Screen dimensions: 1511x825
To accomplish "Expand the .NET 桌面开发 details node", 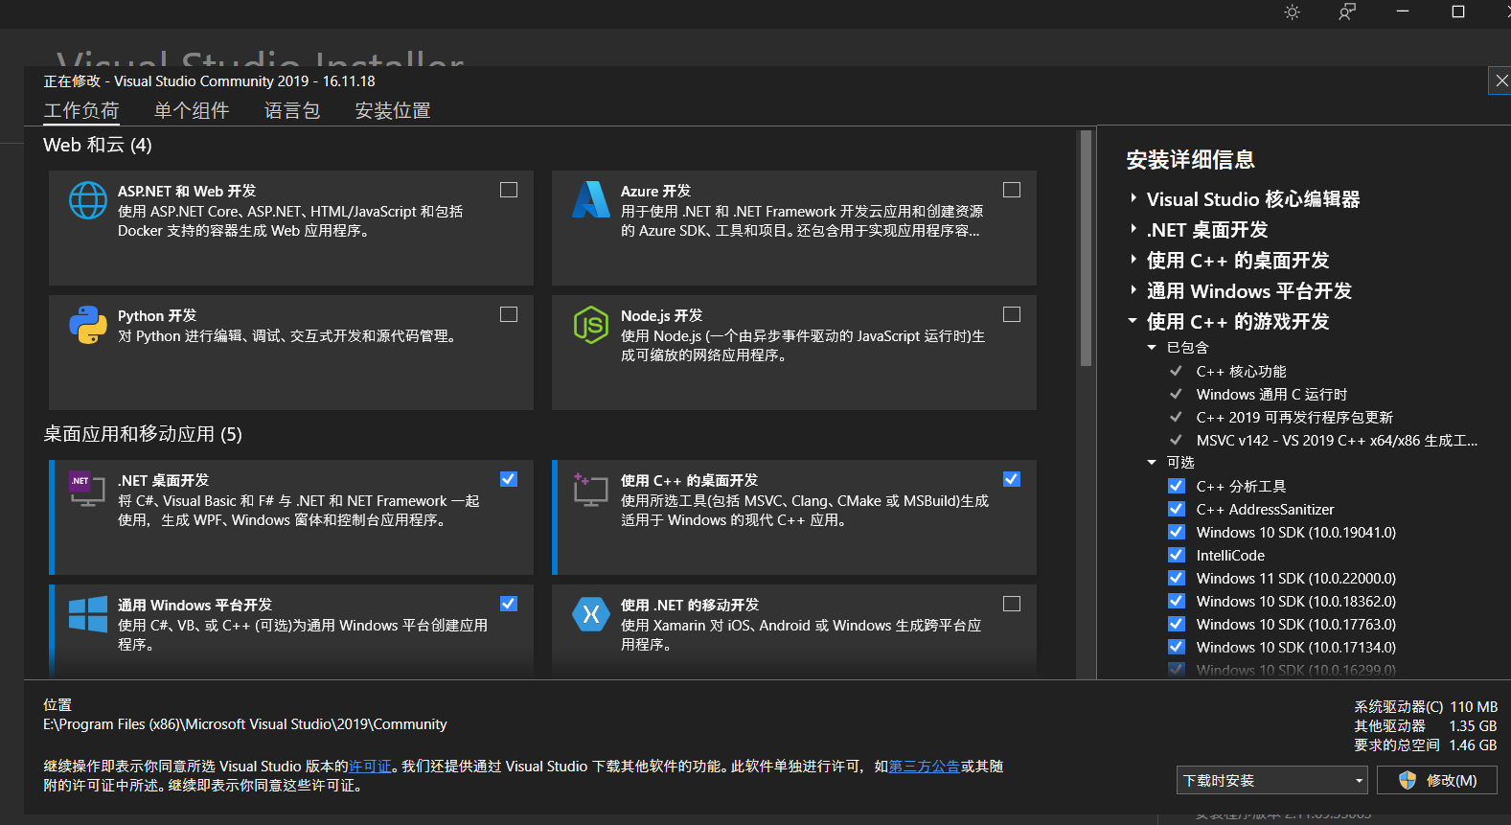I will [x=1133, y=229].
